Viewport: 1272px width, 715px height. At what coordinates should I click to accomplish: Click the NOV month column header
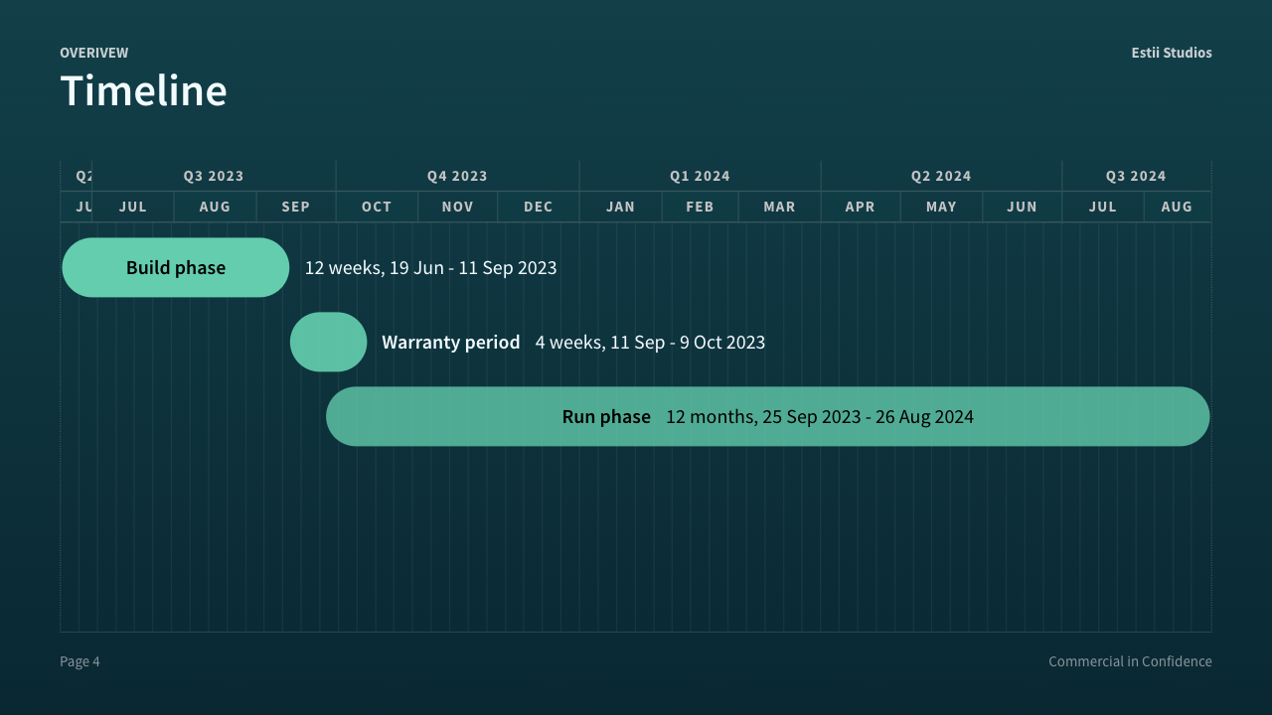click(457, 207)
